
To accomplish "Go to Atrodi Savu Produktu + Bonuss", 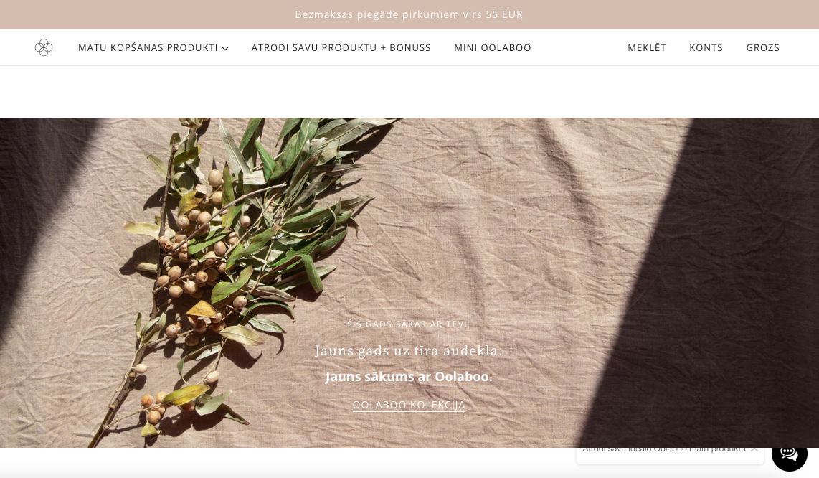I will [341, 47].
